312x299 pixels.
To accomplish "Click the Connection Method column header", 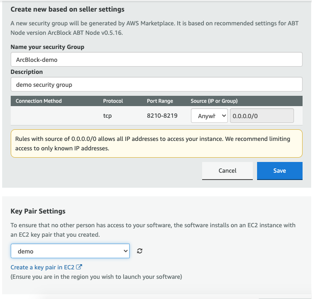I will (x=39, y=101).
